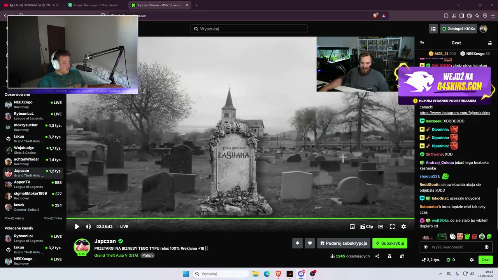Open the browser main hamburger menu
The width and height of the screenshot is (498, 280).
493,16
